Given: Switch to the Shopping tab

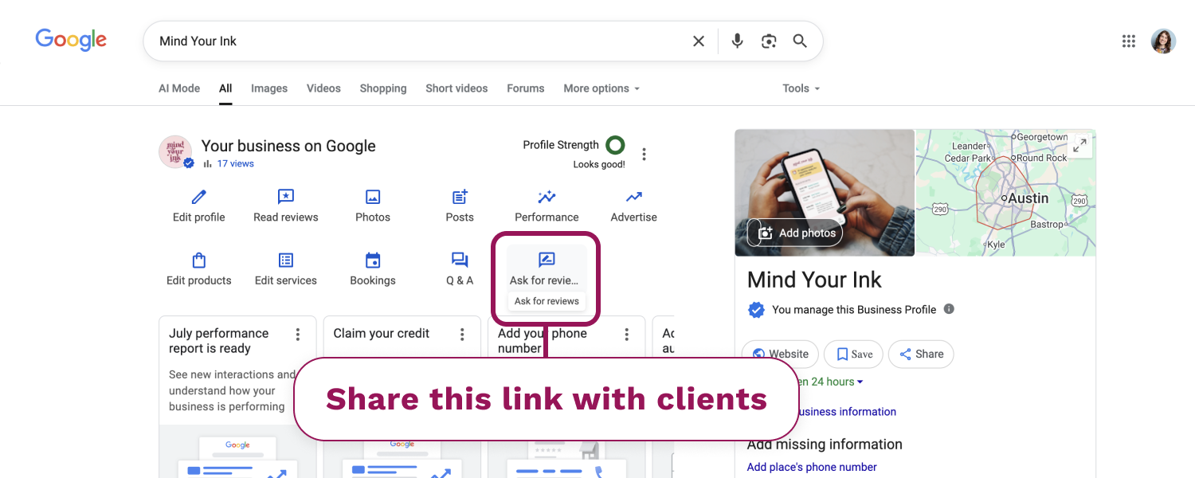Looking at the screenshot, I should click(383, 88).
